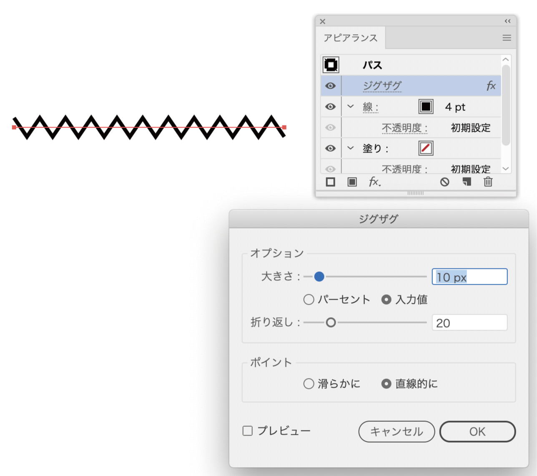Collapse the 線 stroke row chevron
The height and width of the screenshot is (476, 537).
pyautogui.click(x=351, y=107)
